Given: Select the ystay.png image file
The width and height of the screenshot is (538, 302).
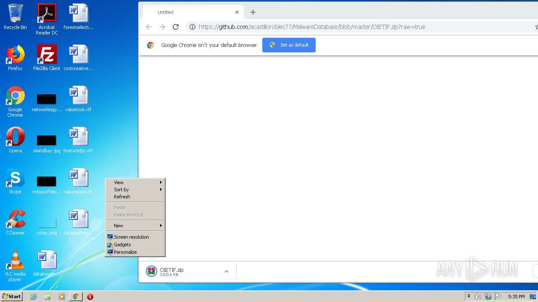Looking at the screenshot, I should click(47, 226).
